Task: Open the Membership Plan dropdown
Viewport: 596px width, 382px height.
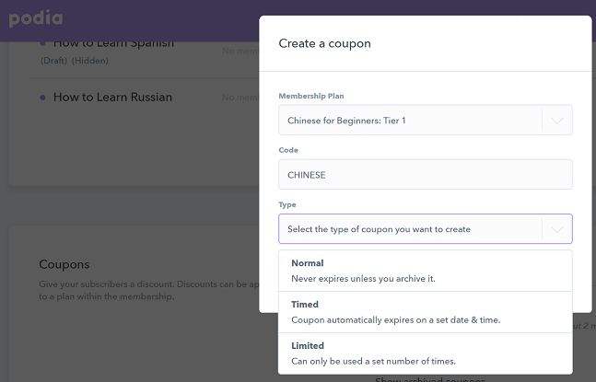Action: tap(426, 120)
